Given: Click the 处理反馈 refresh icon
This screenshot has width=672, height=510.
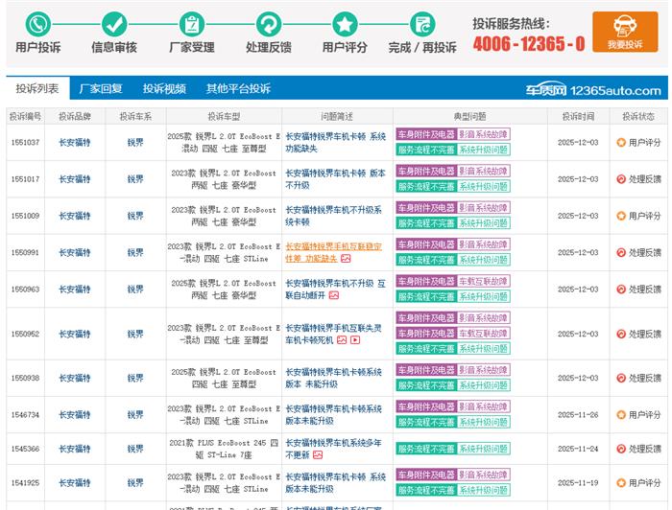Looking at the screenshot, I should point(268,23).
